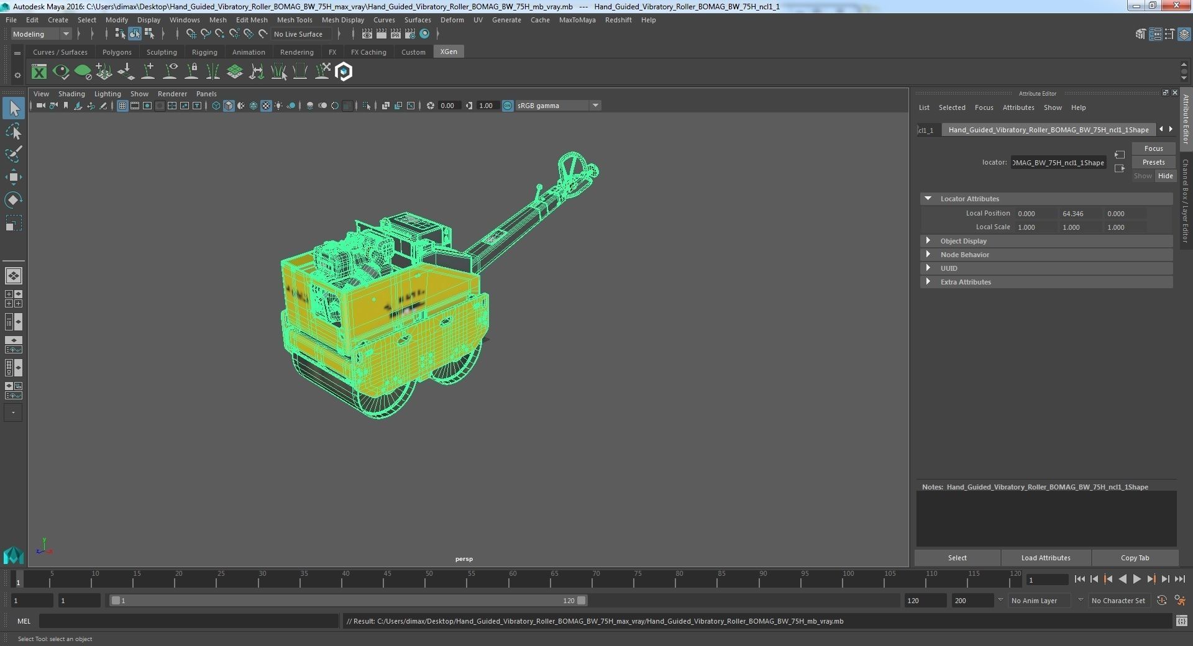
Task: Open the sRGB gamma view transform dropdown
Action: [558, 106]
